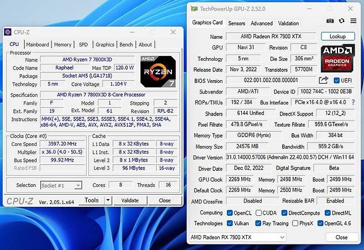Open the AMD Radeon RX 7900 XTX GPU selector
364x250 pixels.
[238, 237]
